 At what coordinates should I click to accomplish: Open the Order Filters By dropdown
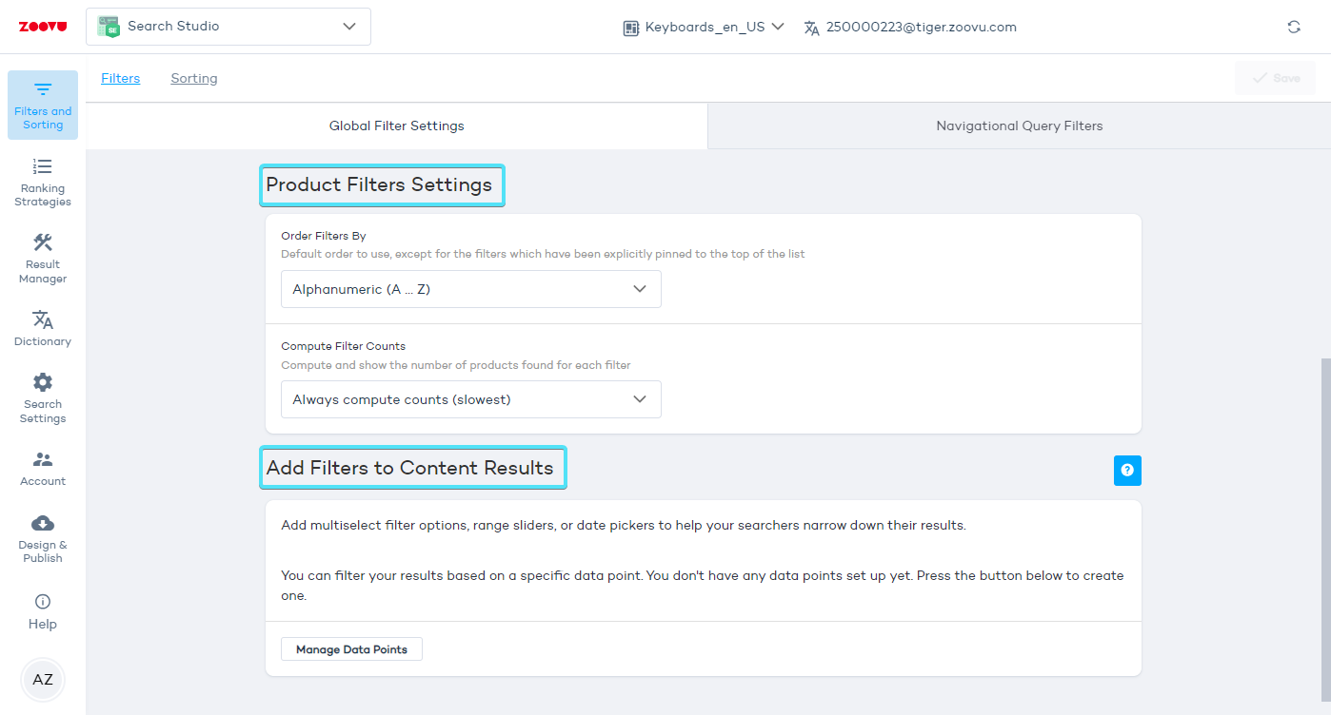470,289
